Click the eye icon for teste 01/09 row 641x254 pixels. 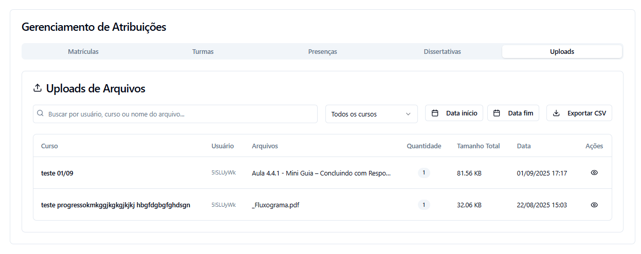(594, 173)
